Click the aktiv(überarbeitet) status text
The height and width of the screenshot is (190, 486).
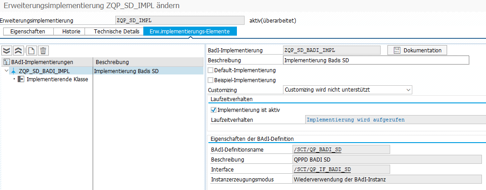[x=273, y=21]
